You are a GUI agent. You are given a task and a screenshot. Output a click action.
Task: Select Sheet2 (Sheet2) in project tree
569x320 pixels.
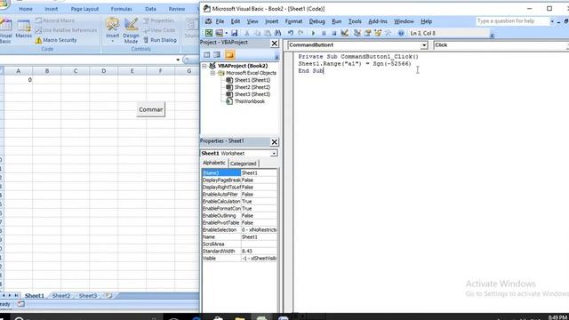[252, 87]
